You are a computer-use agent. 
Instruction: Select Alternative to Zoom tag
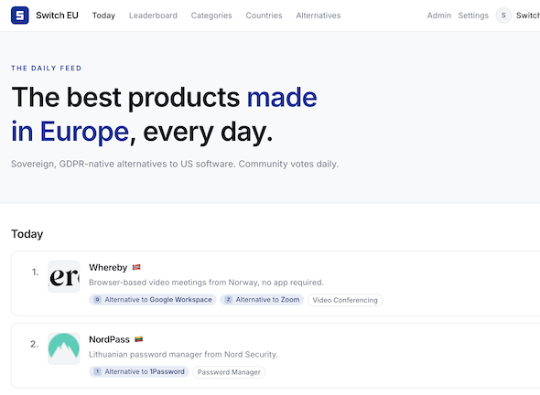pos(262,300)
